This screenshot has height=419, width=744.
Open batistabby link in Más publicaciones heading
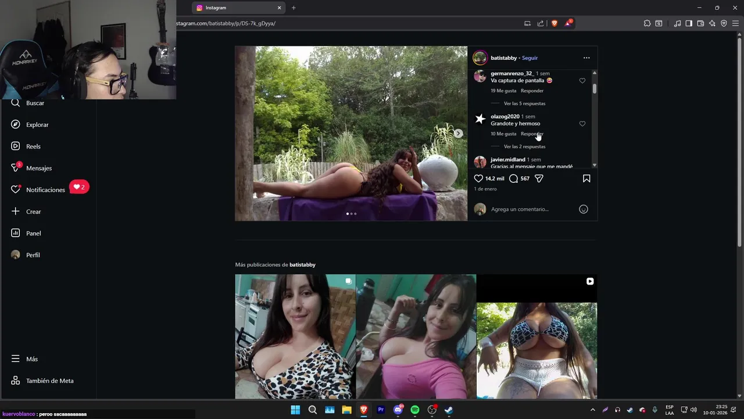point(302,265)
